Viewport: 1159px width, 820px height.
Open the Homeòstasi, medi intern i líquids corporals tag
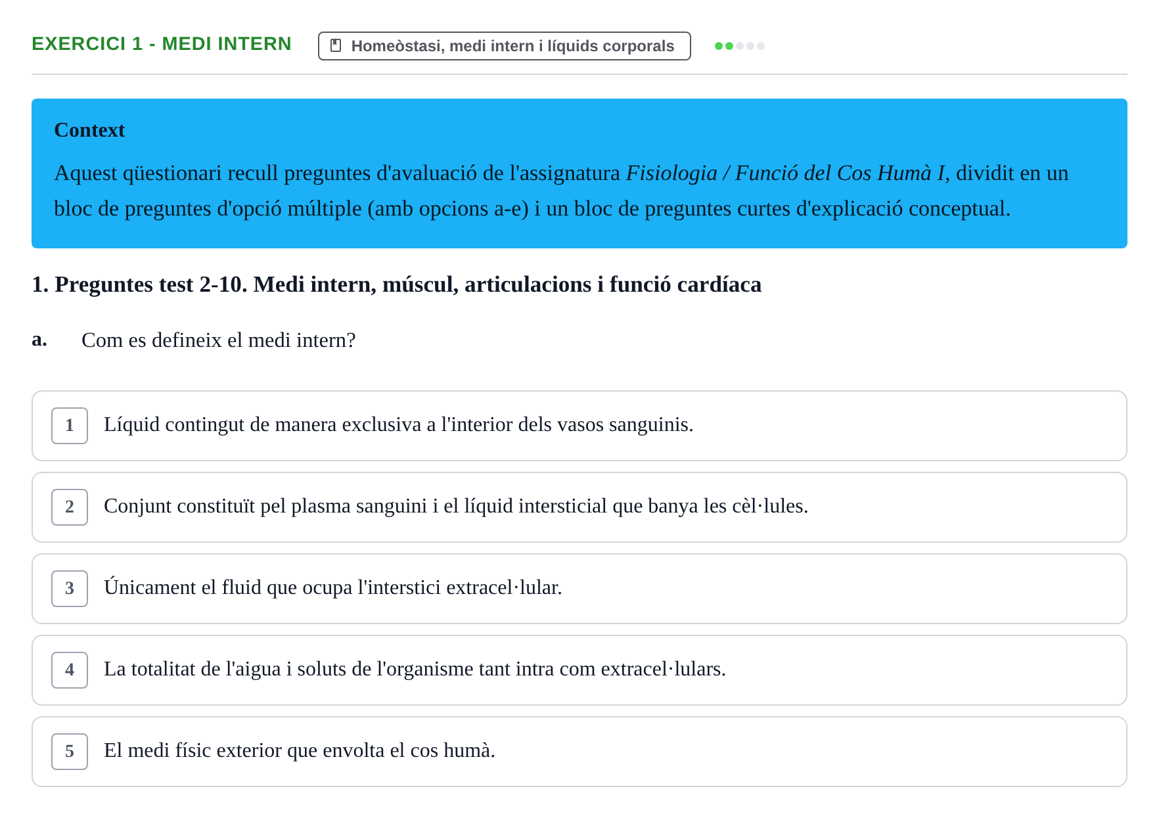point(504,46)
